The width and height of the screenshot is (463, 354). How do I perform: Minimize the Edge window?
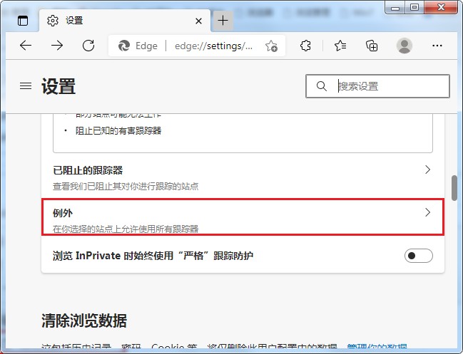click(395, 7)
